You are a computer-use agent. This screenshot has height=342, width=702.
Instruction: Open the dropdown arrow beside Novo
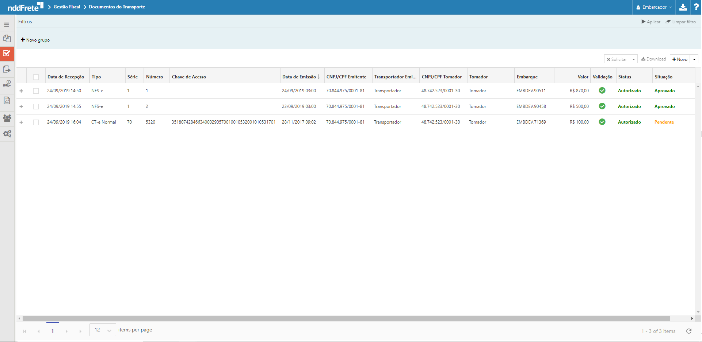pos(694,59)
